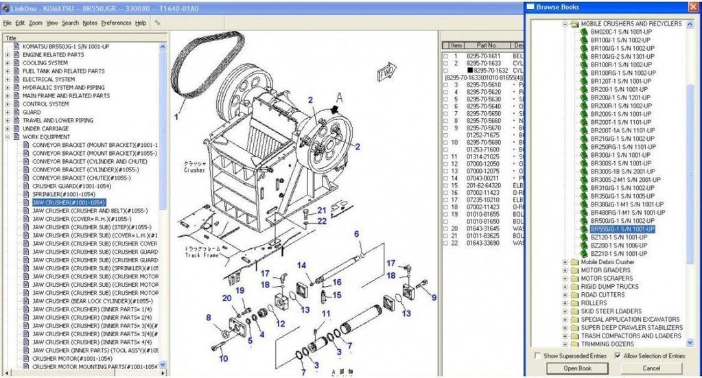Open the Help menu
The height and width of the screenshot is (378, 702).
[141, 23]
